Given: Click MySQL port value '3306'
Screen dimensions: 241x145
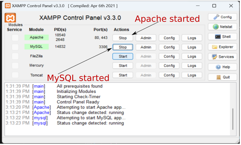Looking at the screenshot, I should 103,47.
